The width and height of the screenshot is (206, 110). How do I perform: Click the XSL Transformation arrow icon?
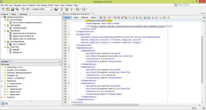pos(168,18)
